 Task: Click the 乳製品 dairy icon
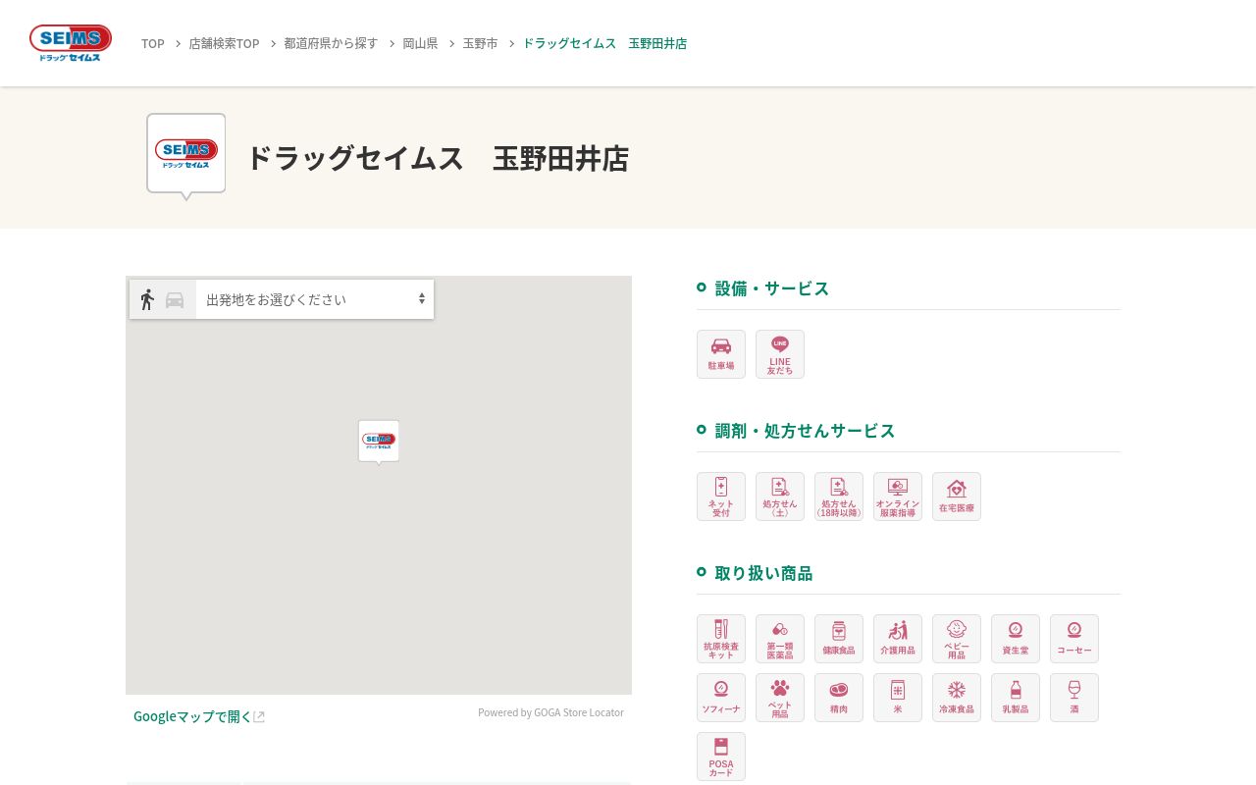tap(1016, 698)
